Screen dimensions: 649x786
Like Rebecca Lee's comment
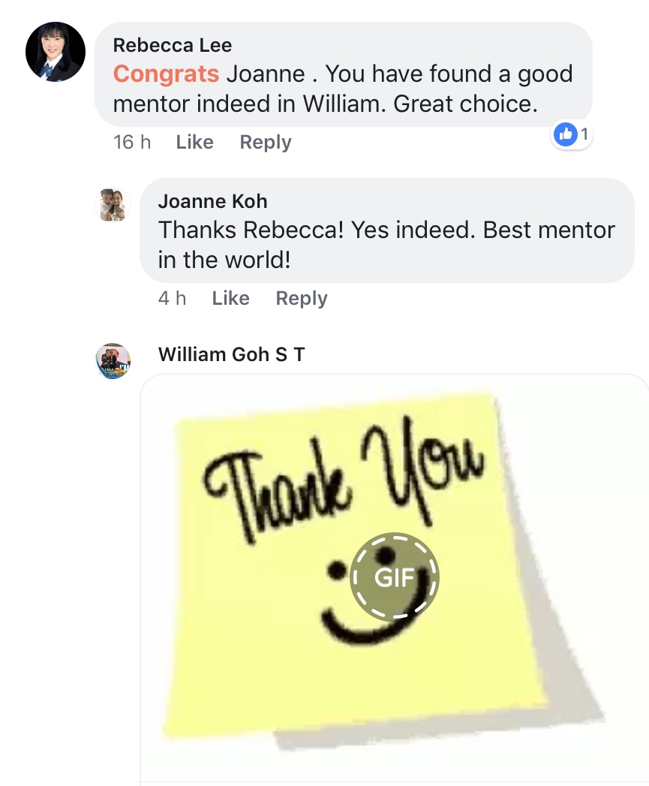[194, 142]
